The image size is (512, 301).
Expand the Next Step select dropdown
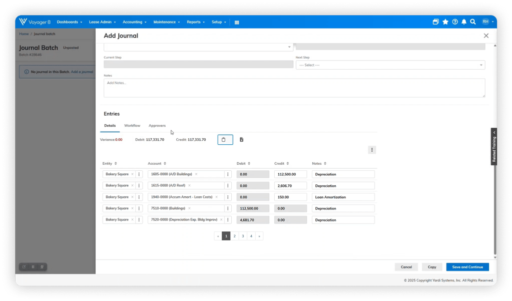coord(390,65)
